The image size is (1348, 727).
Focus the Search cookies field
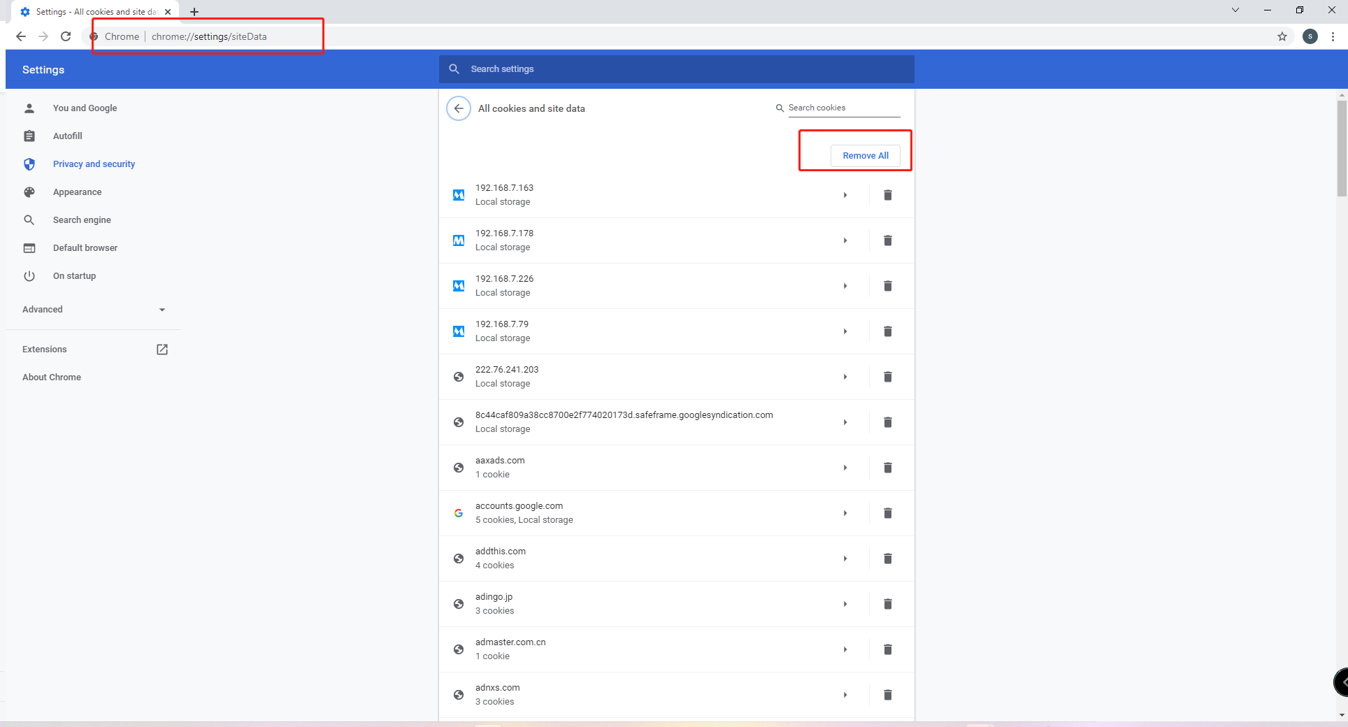pyautogui.click(x=843, y=108)
